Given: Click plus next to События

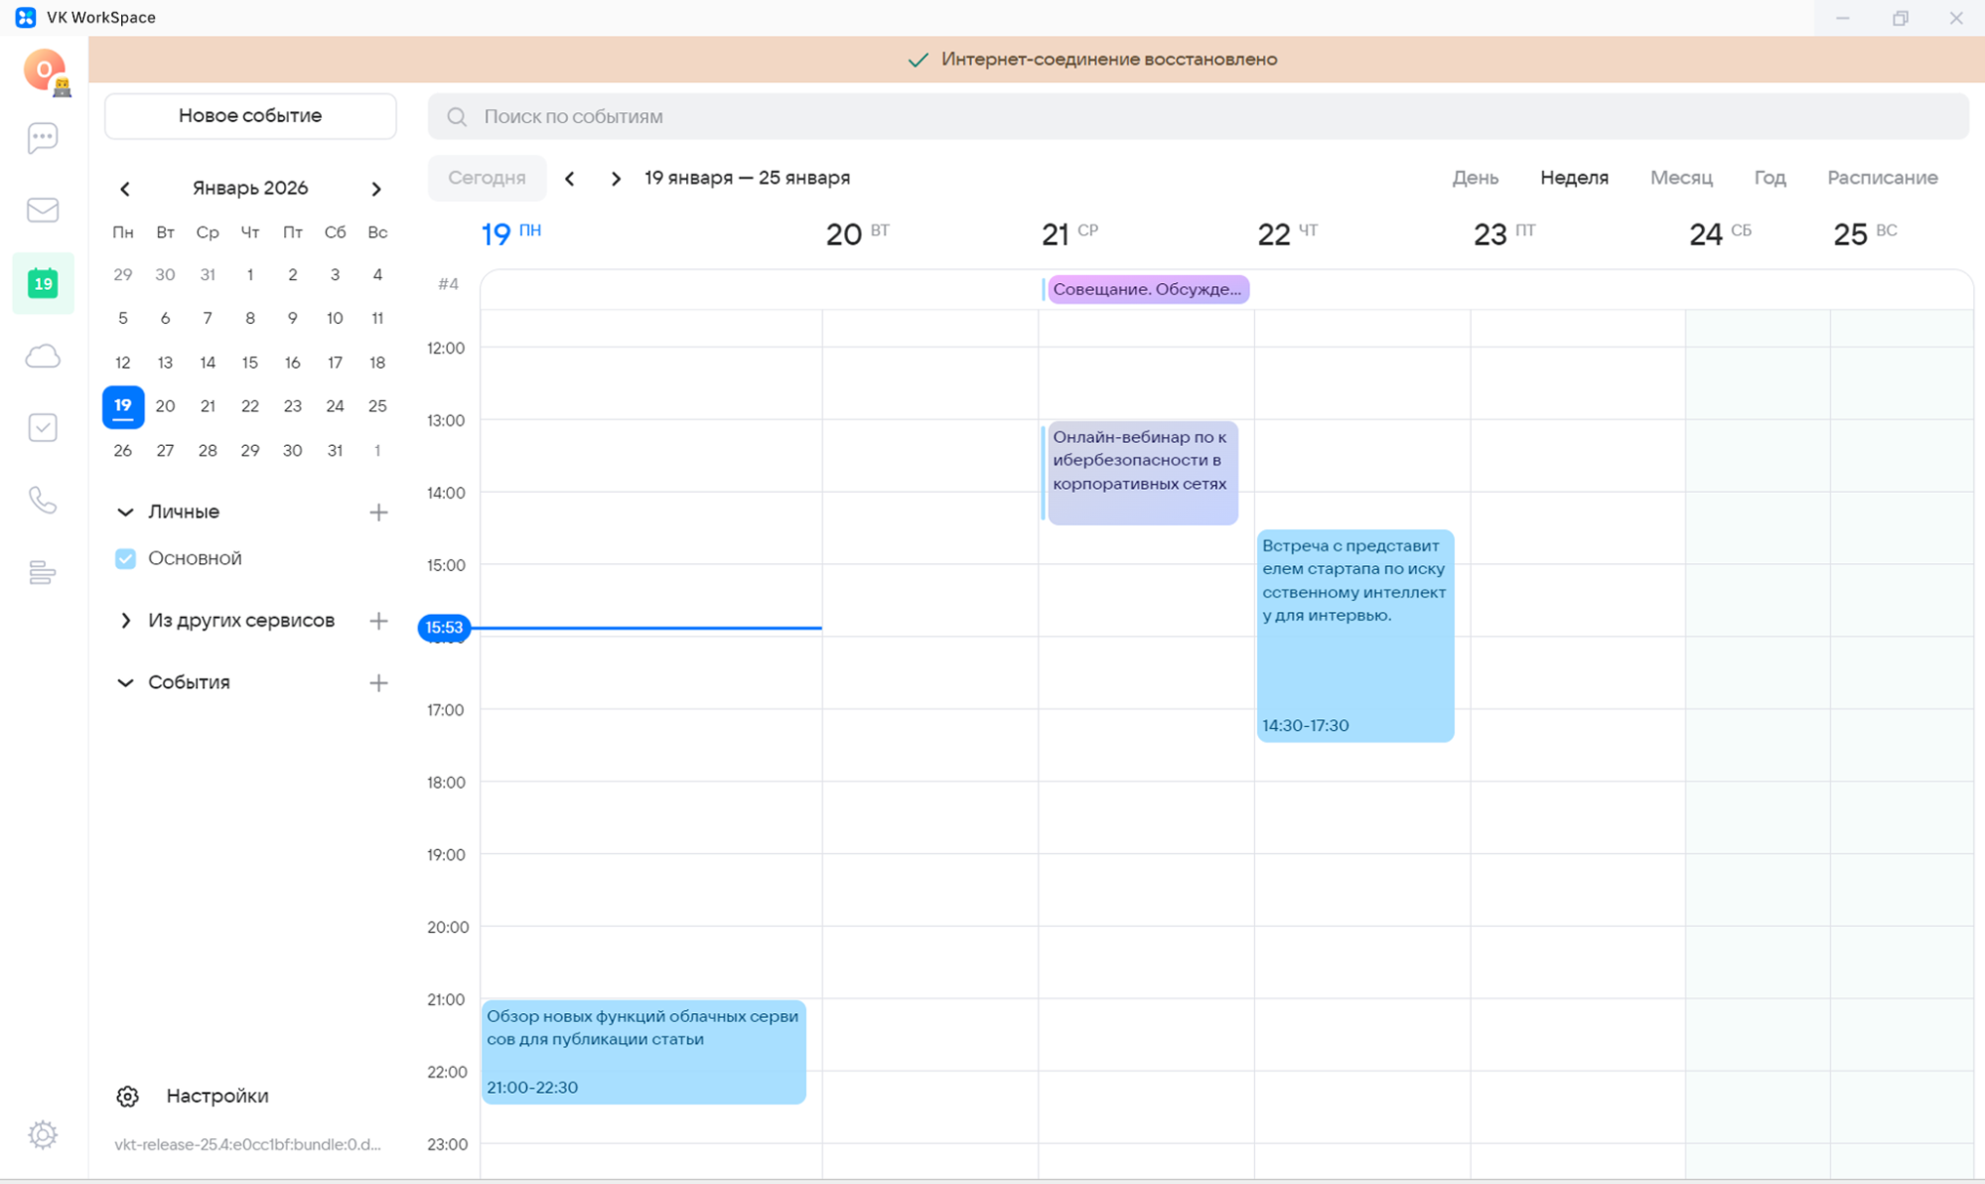Looking at the screenshot, I should point(378,682).
